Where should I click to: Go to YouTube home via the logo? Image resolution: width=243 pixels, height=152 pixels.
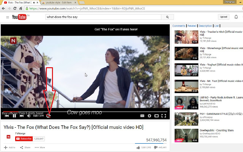19,17
